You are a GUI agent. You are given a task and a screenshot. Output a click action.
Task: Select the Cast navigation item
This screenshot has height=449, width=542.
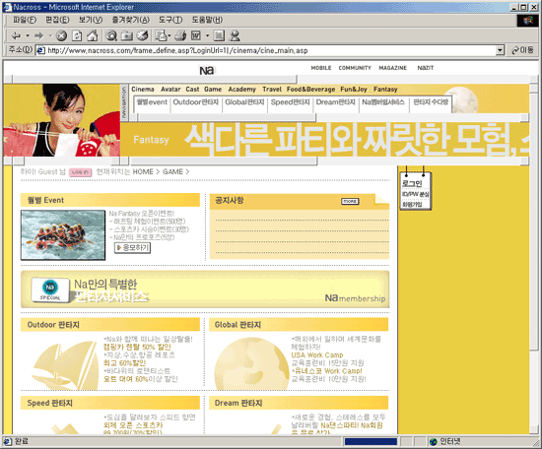(192, 90)
